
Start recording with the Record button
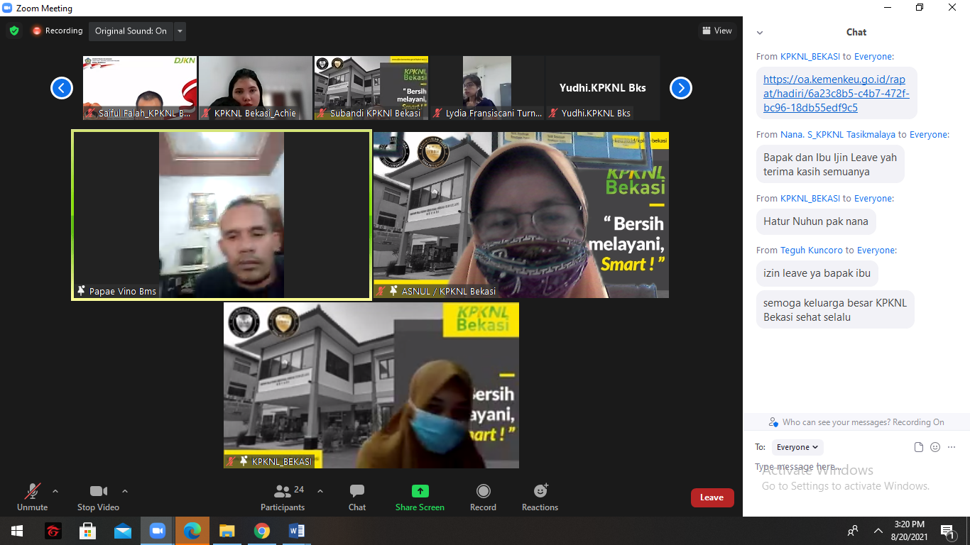point(483,497)
